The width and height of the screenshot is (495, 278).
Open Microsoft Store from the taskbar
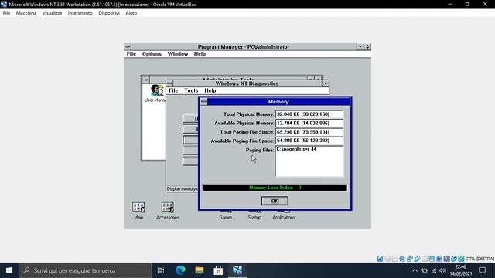[x=218, y=270]
